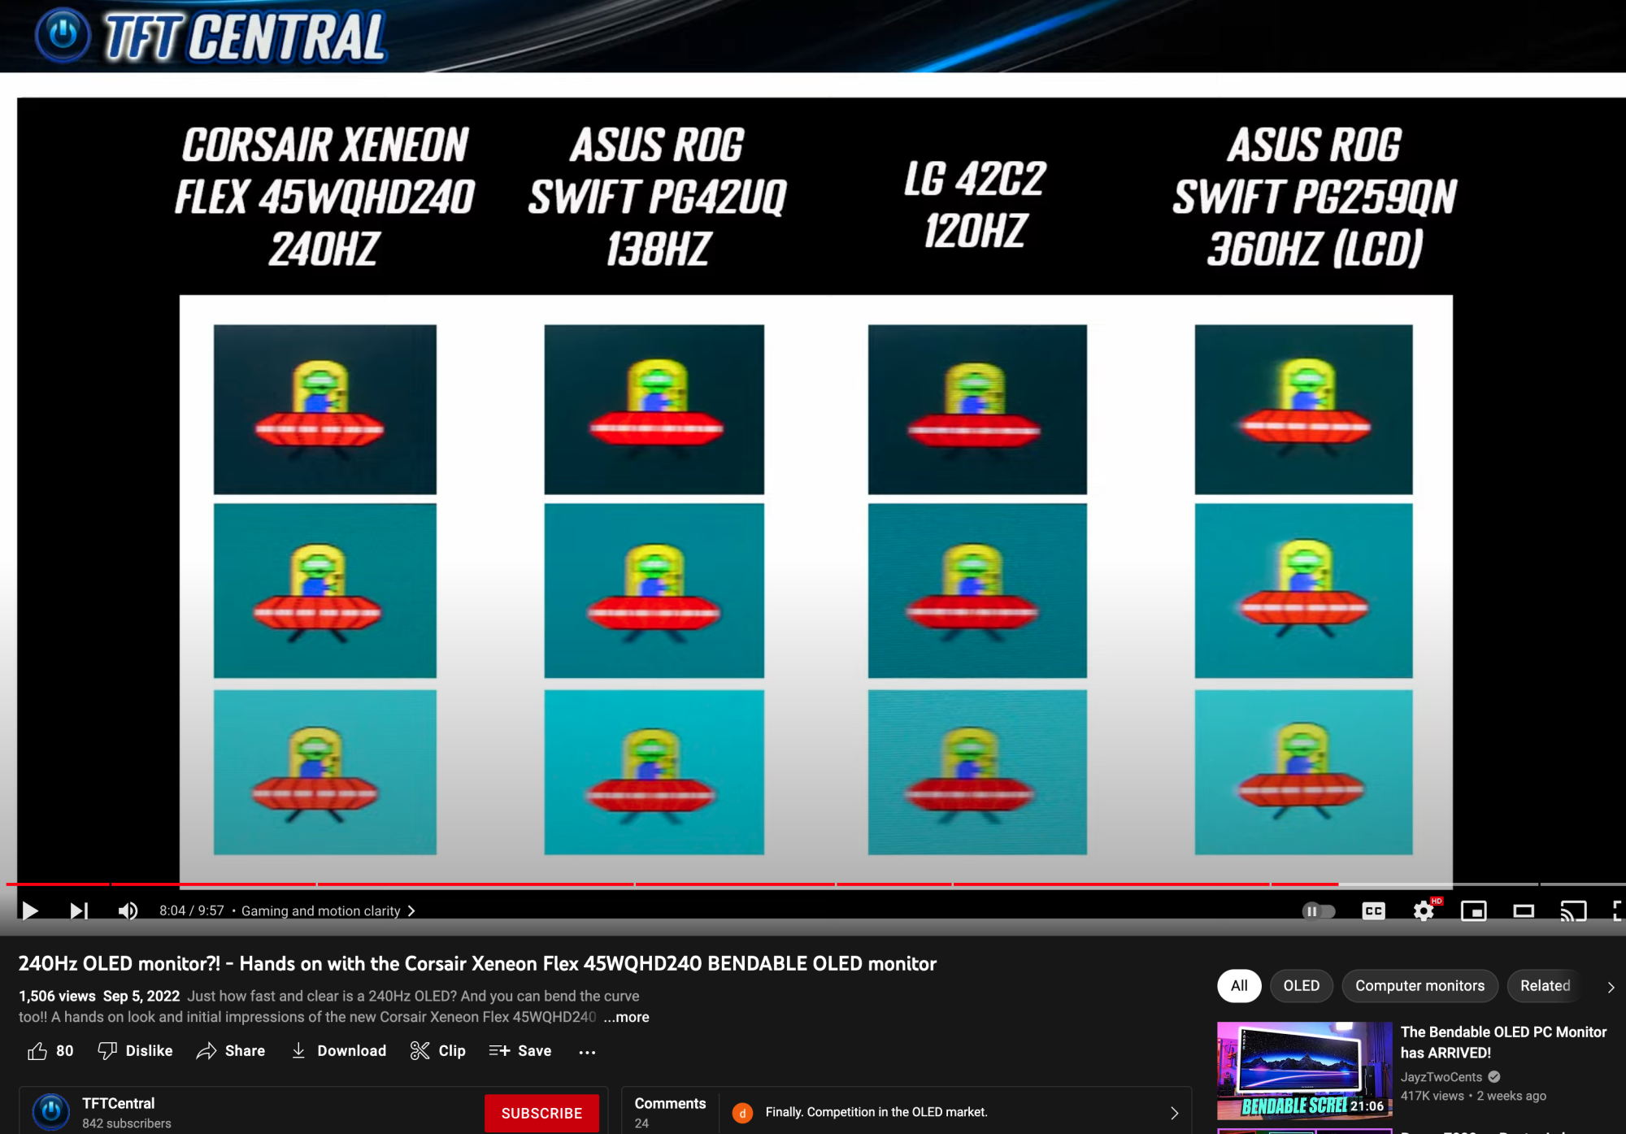Screen dimensions: 1626x1134
Task: Open Bendable OLED PC Monitor thumbnail
Action: pos(1304,1071)
